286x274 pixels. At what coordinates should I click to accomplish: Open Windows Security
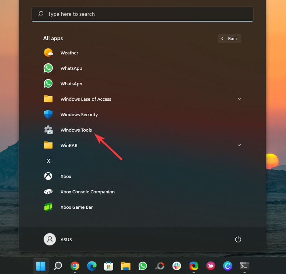point(142,115)
